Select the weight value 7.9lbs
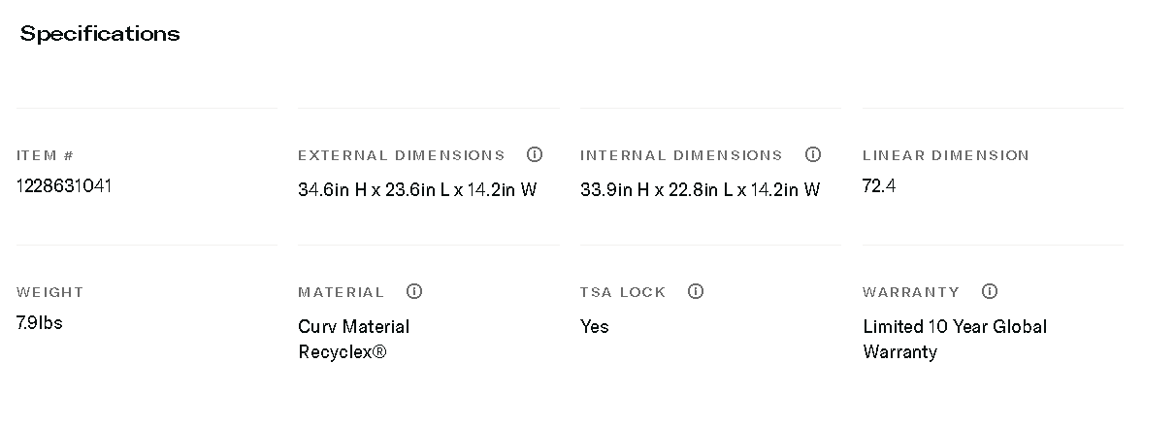 [40, 322]
